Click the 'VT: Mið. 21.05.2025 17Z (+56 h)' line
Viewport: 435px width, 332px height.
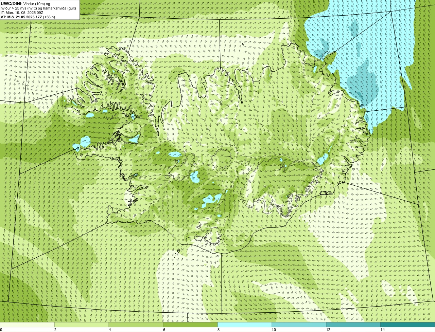28,17
